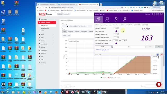The height and width of the screenshot is (94, 167).
Task: Click the Search field below the chart
Action: (x=152, y=86)
